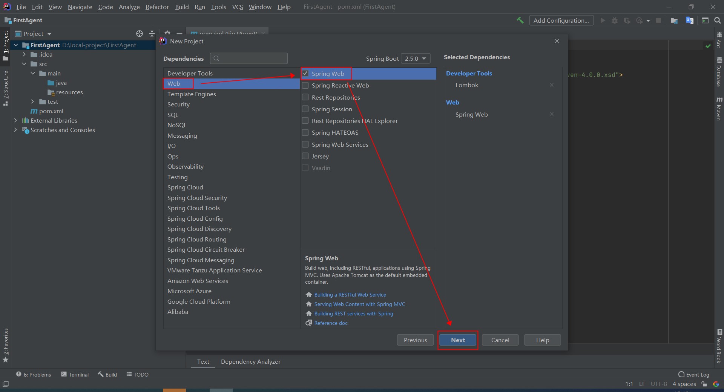
Task: Enable the Spring Reactive Web checkbox
Action: pyautogui.click(x=305, y=86)
